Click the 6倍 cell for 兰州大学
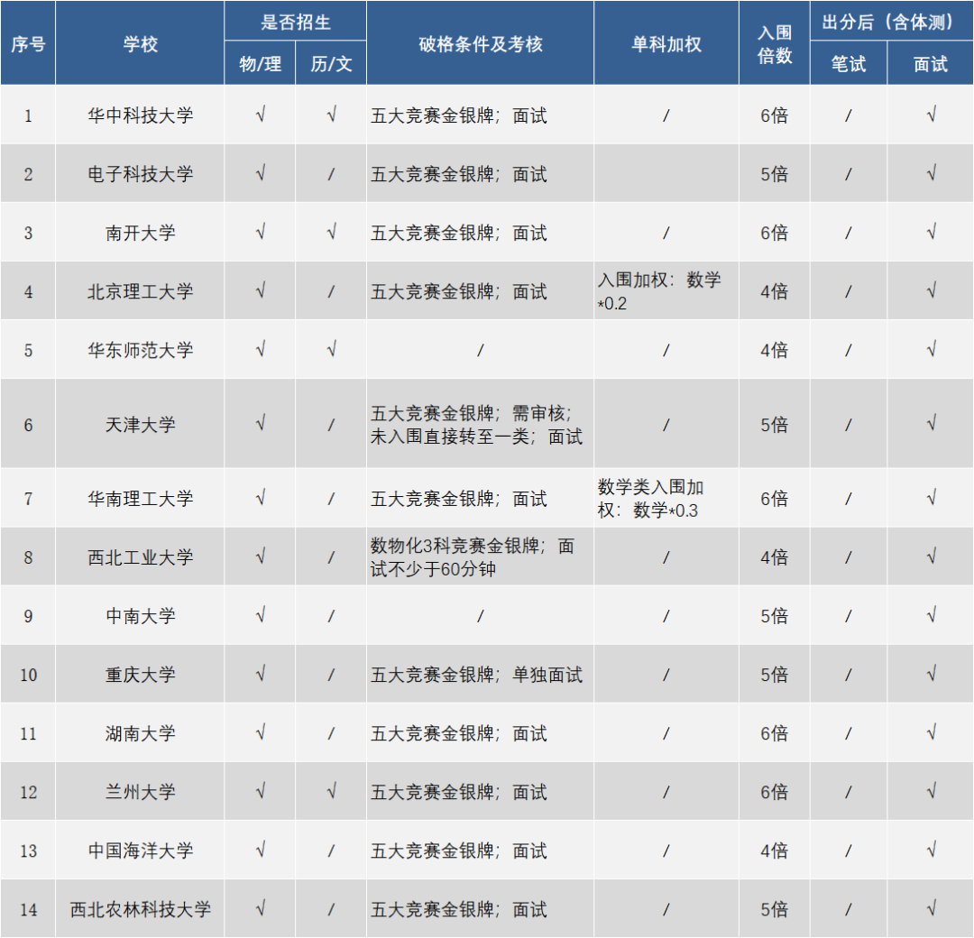This screenshot has width=974, height=938. pos(775,791)
